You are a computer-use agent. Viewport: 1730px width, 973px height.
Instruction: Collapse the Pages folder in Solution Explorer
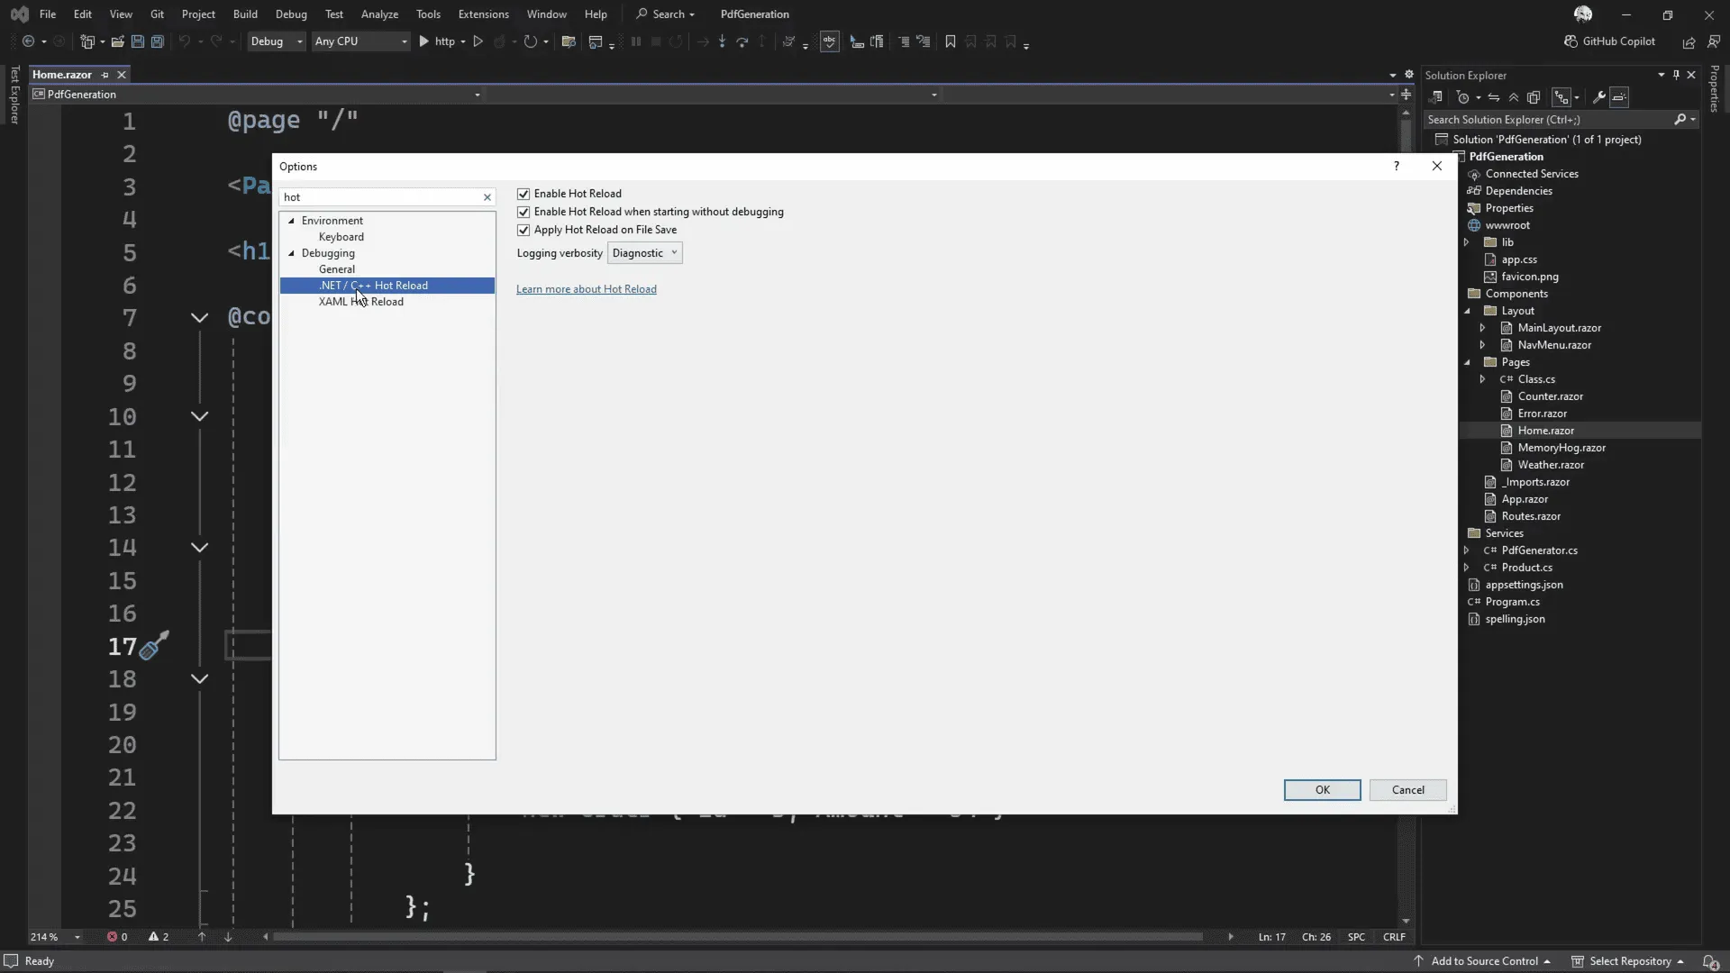coord(1468,362)
